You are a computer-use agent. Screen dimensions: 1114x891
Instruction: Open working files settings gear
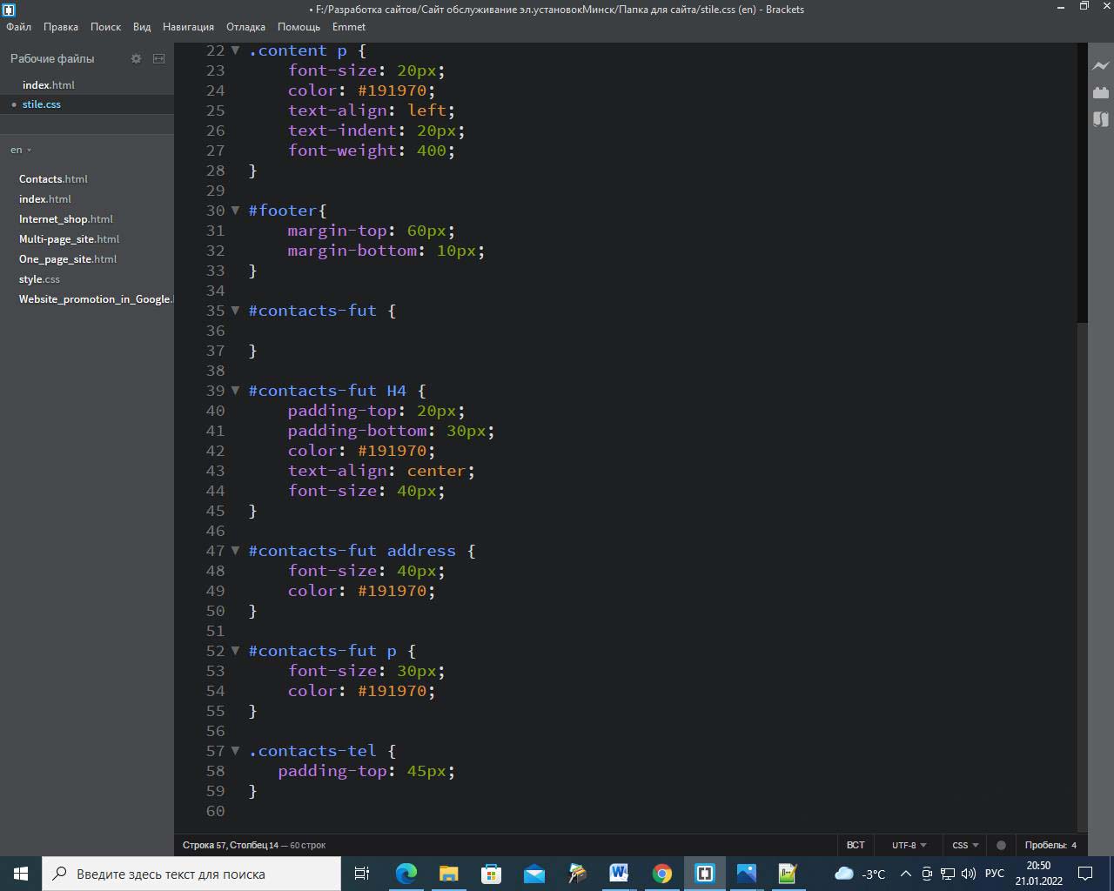pos(136,58)
